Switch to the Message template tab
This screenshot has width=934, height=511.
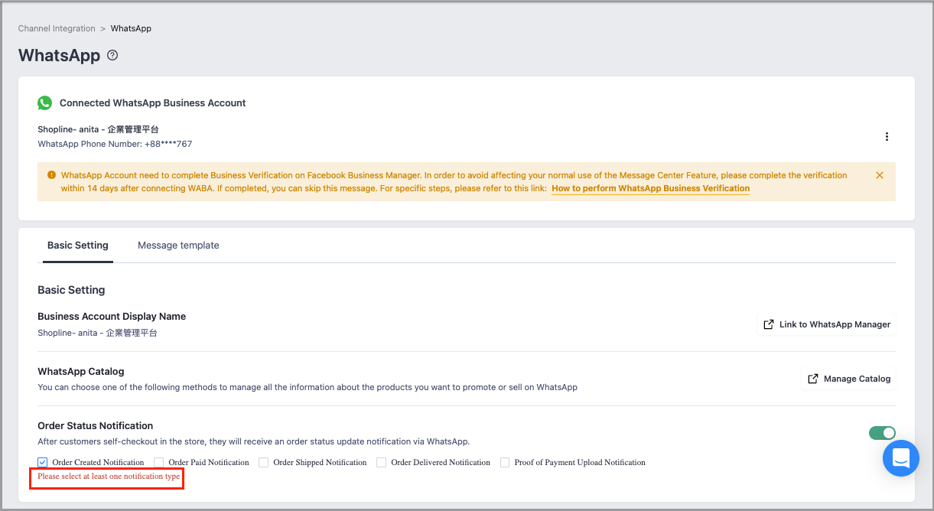point(178,246)
